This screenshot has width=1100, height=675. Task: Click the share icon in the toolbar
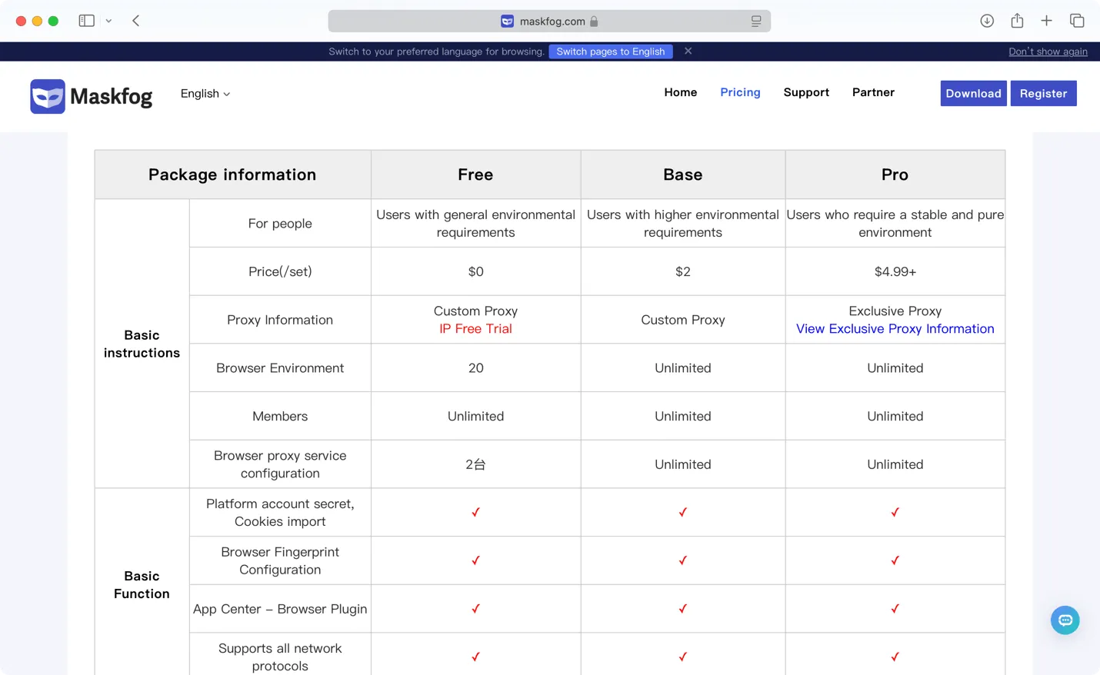1017,21
